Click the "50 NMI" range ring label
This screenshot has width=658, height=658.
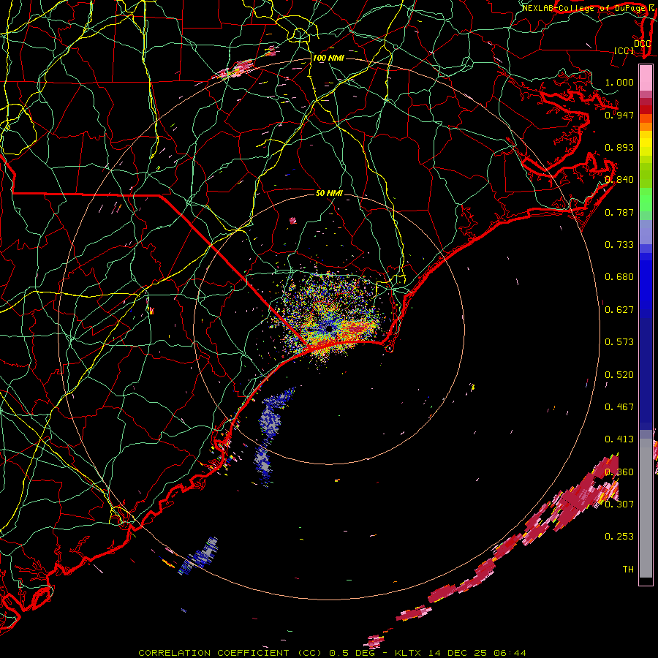(x=330, y=193)
